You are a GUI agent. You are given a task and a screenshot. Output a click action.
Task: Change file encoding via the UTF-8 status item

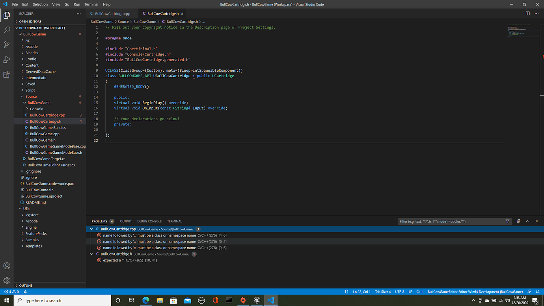[x=399, y=291]
